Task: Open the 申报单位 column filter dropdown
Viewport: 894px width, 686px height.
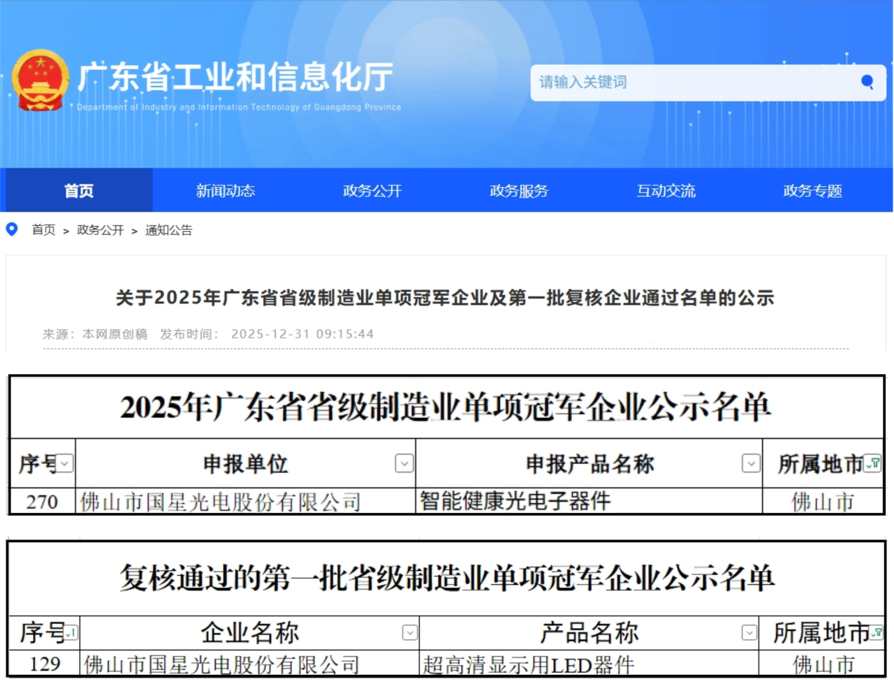Action: pos(403,464)
